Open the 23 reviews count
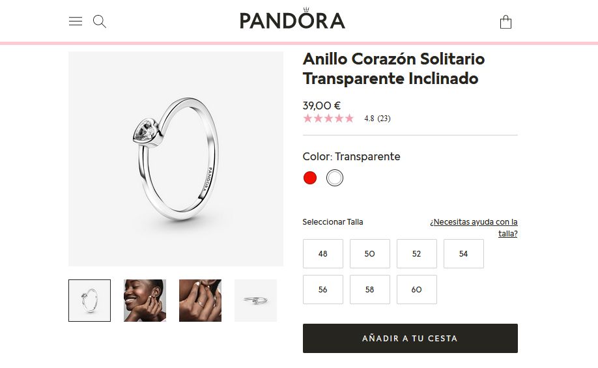 (384, 119)
